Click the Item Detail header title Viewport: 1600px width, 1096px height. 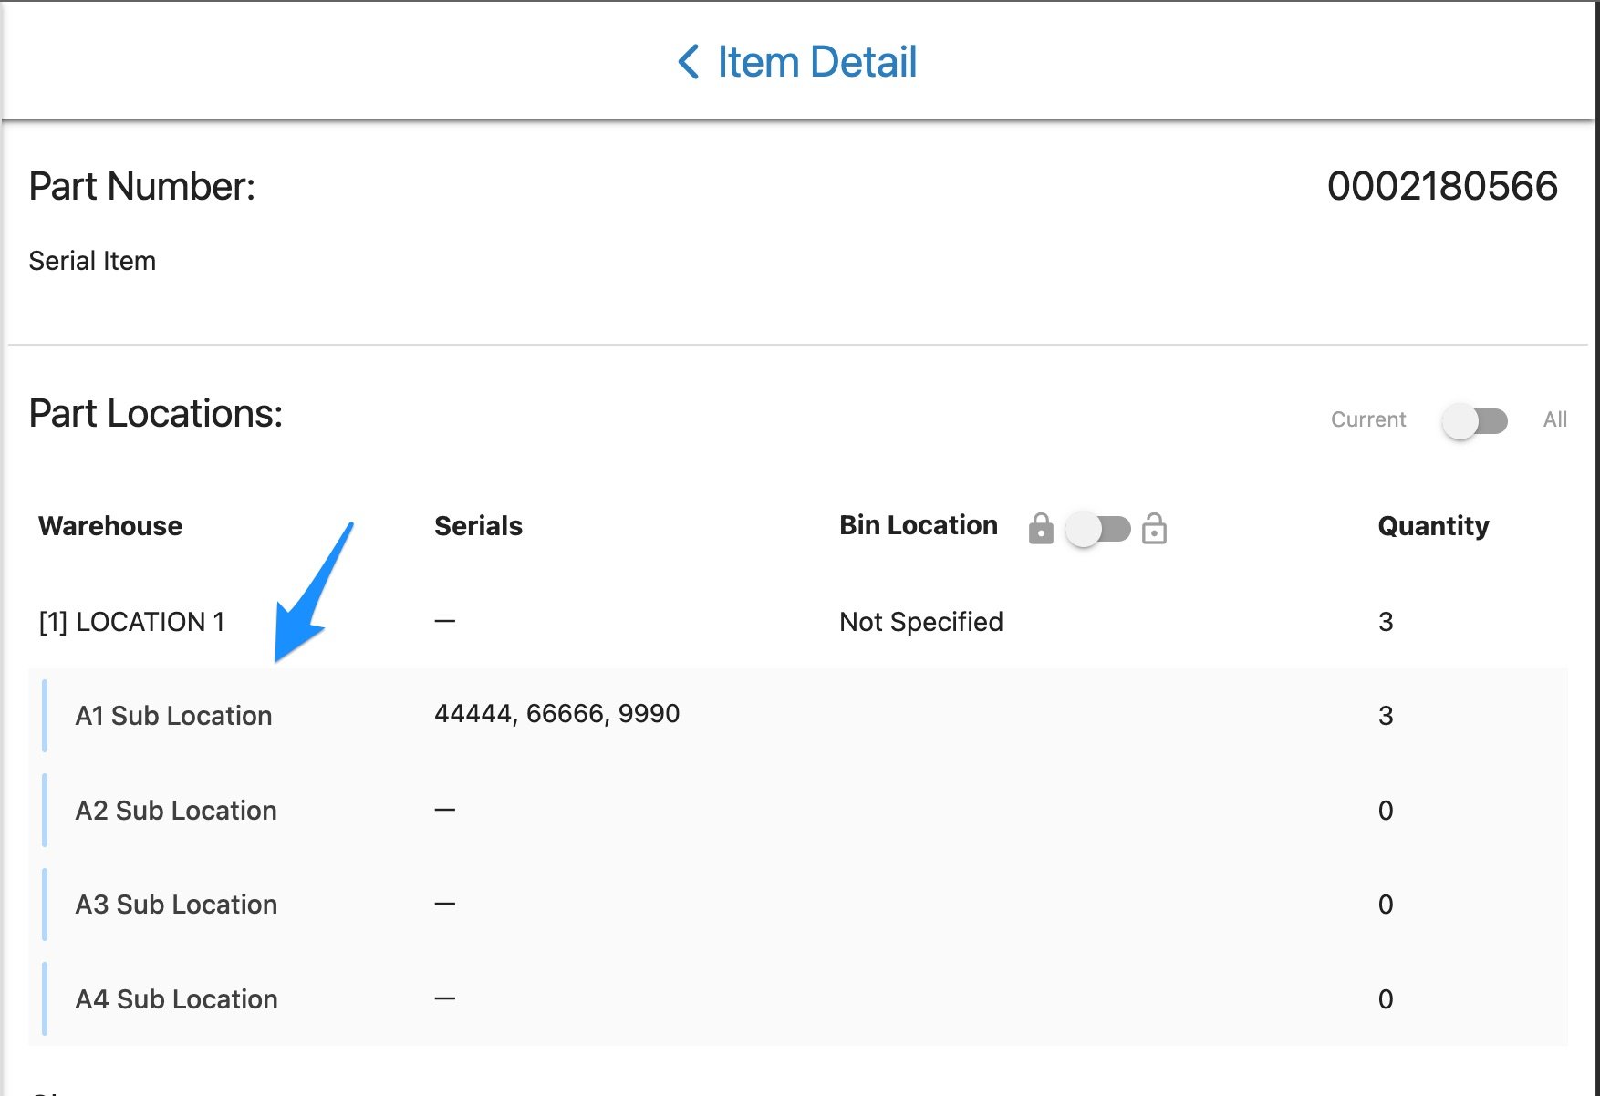pyautogui.click(x=816, y=62)
